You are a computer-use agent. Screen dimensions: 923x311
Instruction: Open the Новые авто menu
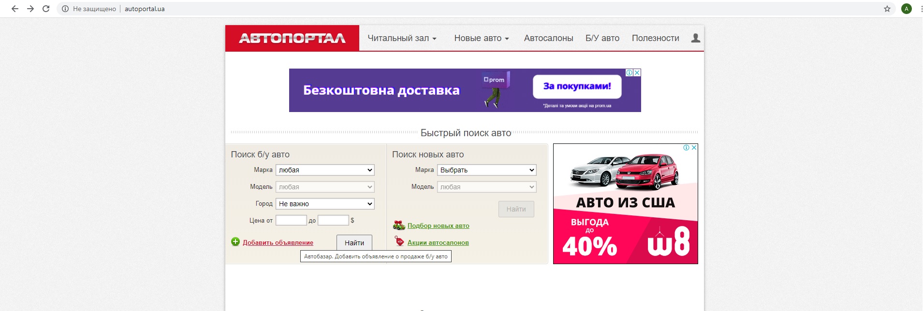[482, 38]
